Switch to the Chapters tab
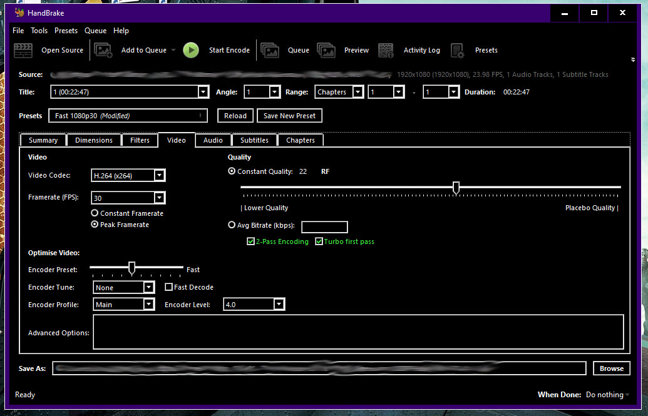 pos(301,141)
